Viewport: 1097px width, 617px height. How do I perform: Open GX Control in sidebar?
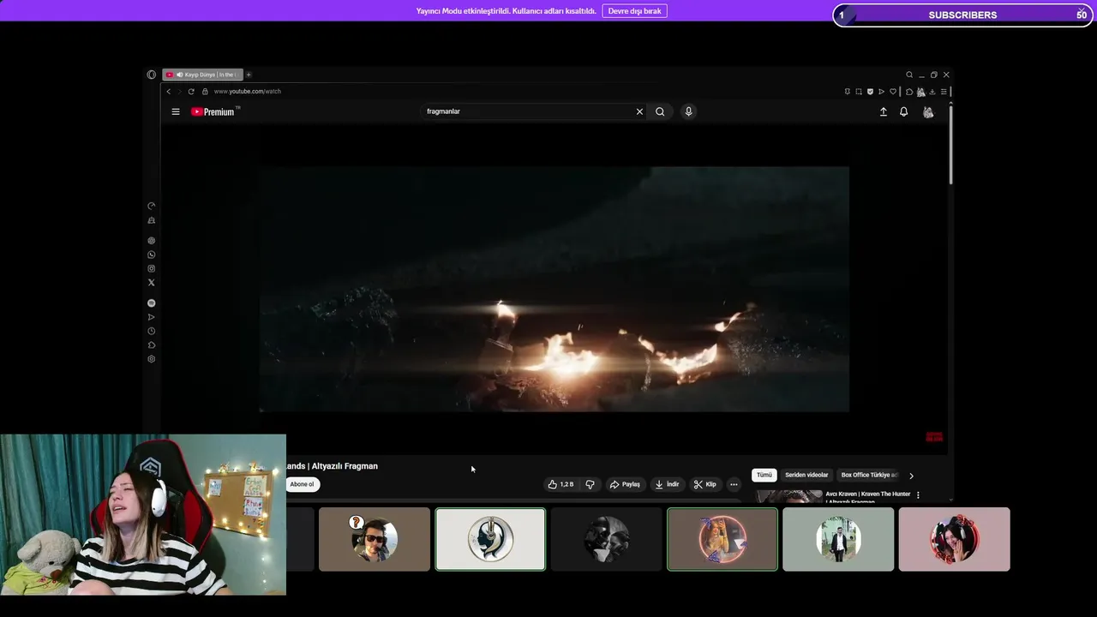click(152, 206)
